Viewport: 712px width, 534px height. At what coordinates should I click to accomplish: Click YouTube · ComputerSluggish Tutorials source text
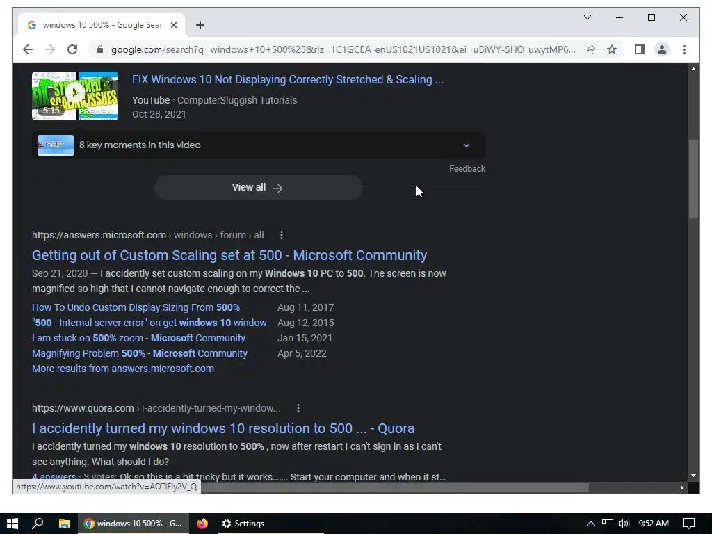tap(214, 100)
